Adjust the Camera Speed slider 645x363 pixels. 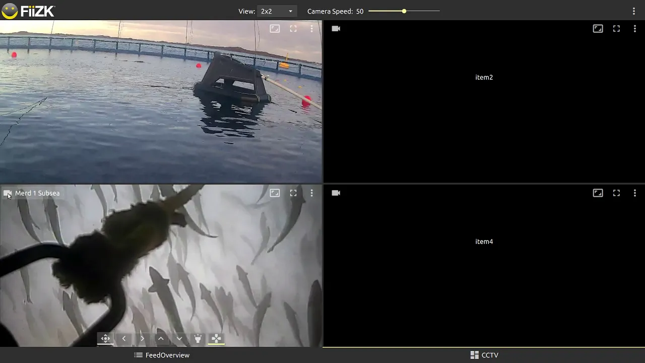[x=404, y=11]
